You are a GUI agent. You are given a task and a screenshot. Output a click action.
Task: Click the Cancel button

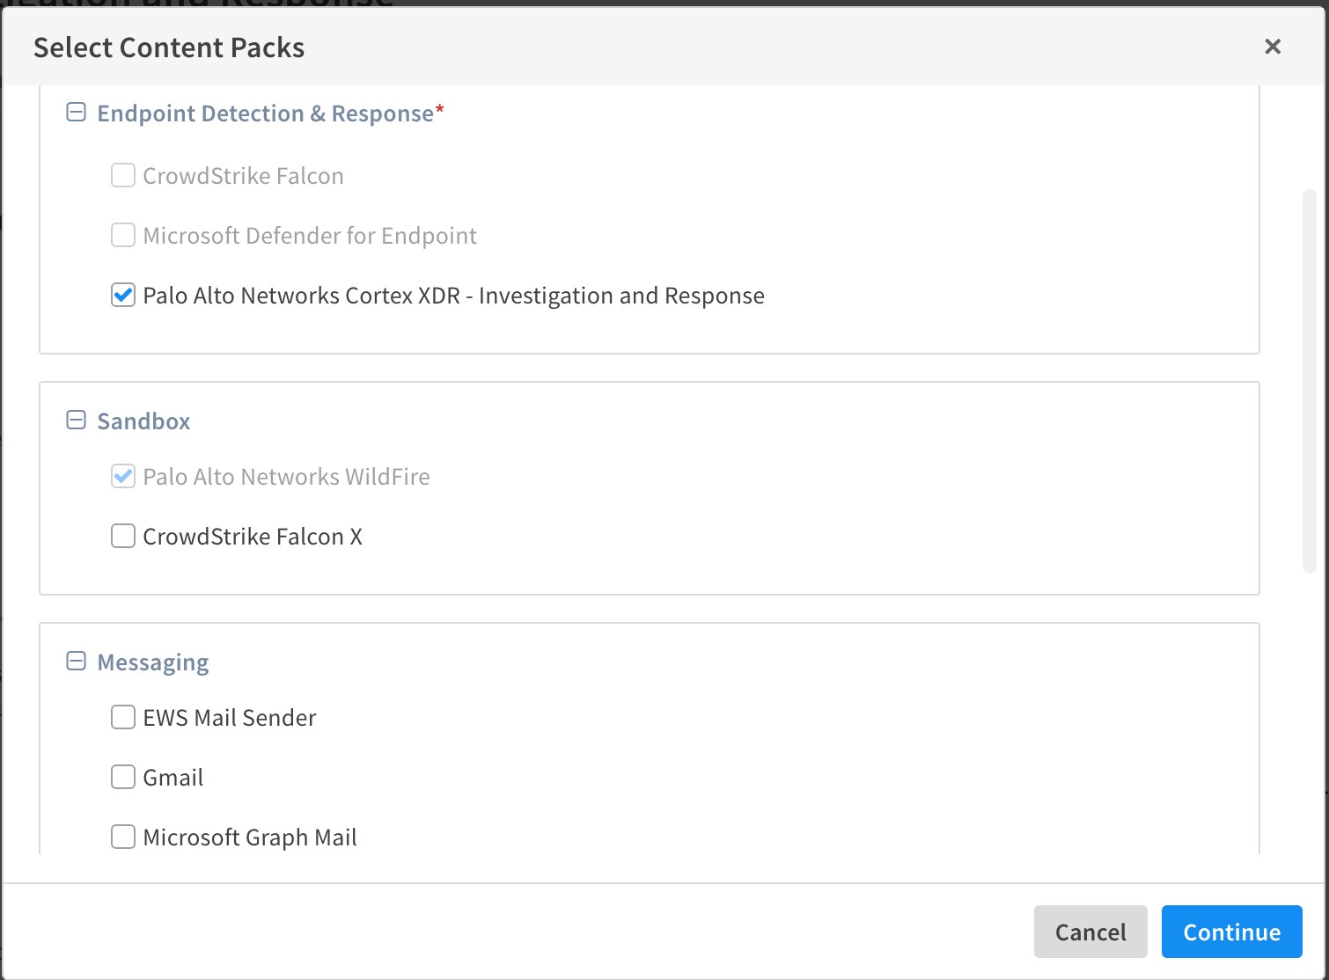pos(1090,932)
